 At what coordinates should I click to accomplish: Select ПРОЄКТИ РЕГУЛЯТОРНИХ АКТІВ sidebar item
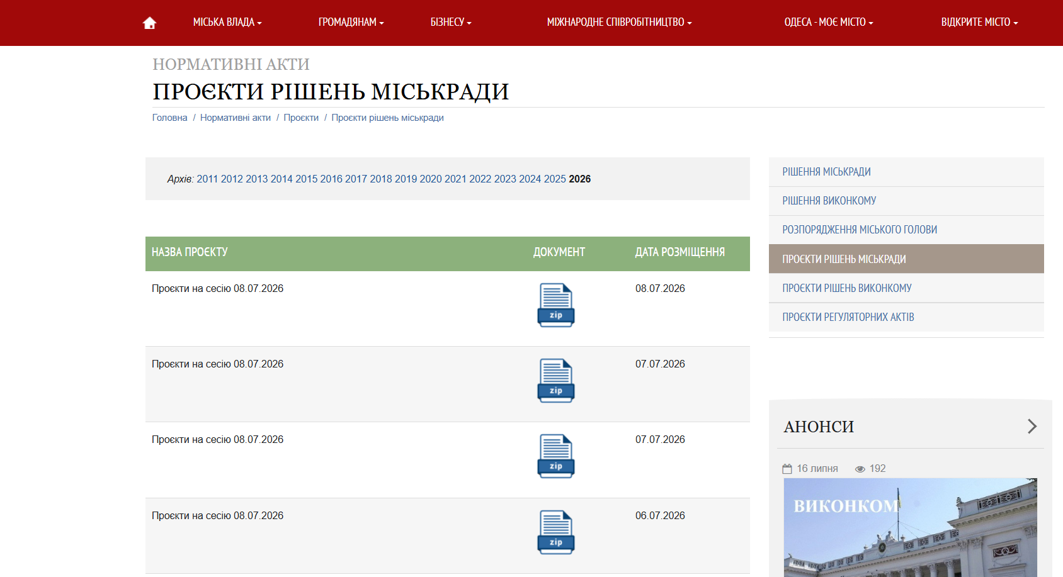pos(906,317)
